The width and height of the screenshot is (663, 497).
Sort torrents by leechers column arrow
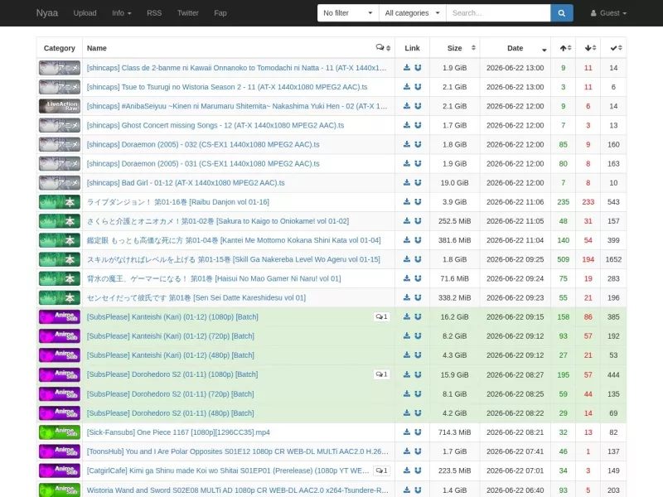tap(590, 48)
